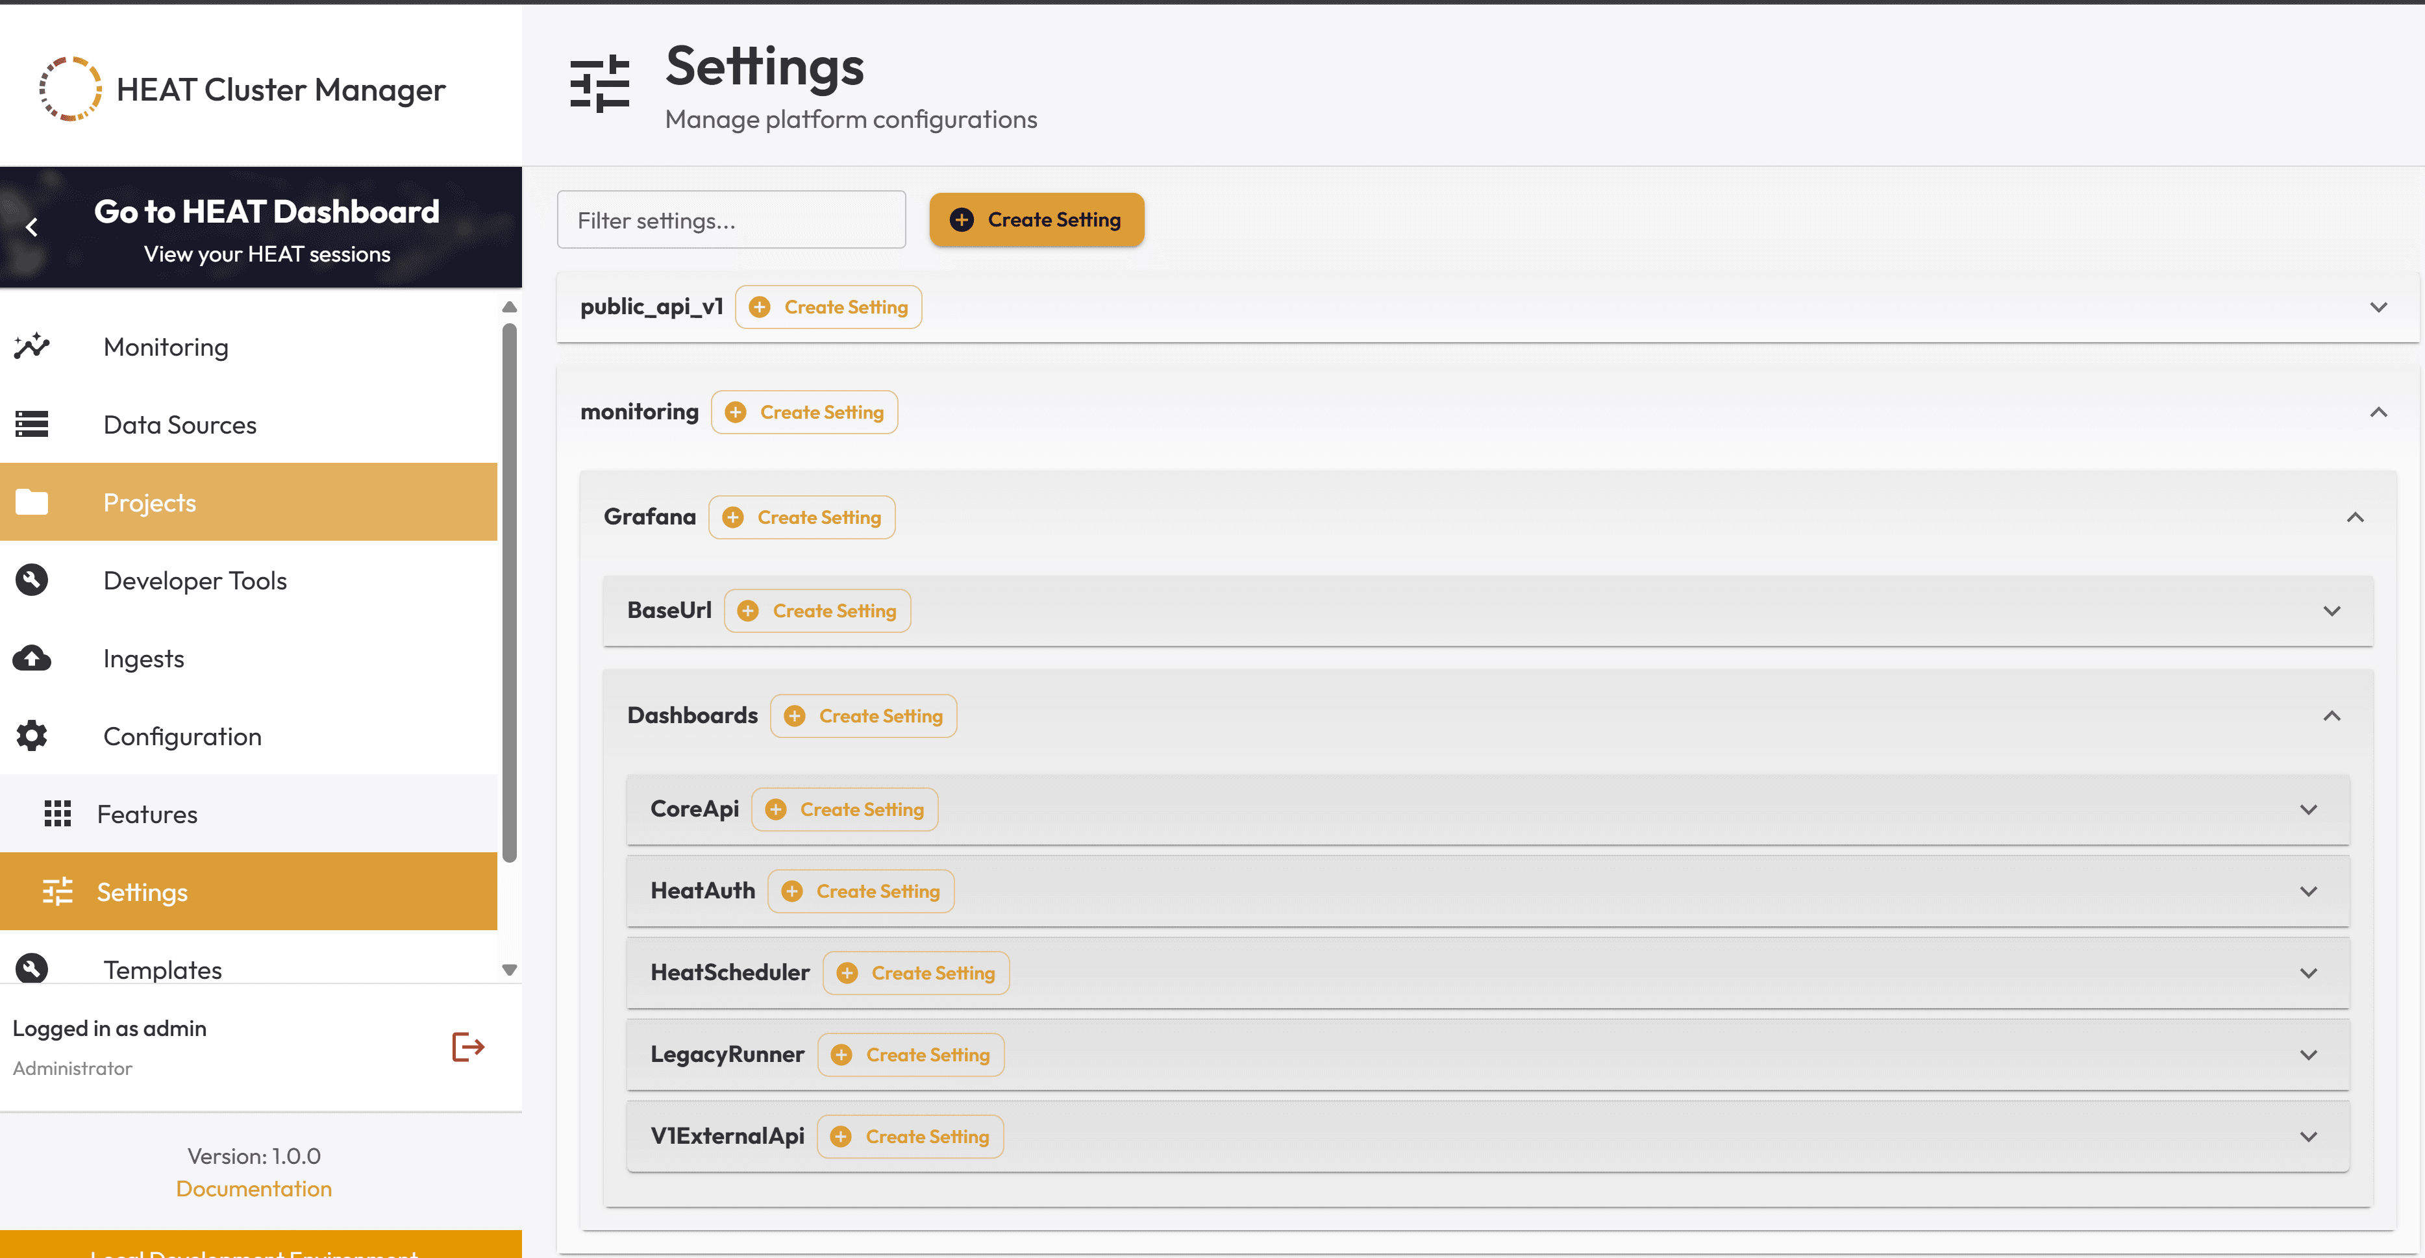Click the Templates wrench icon
This screenshot has height=1258, width=2425.
31,968
